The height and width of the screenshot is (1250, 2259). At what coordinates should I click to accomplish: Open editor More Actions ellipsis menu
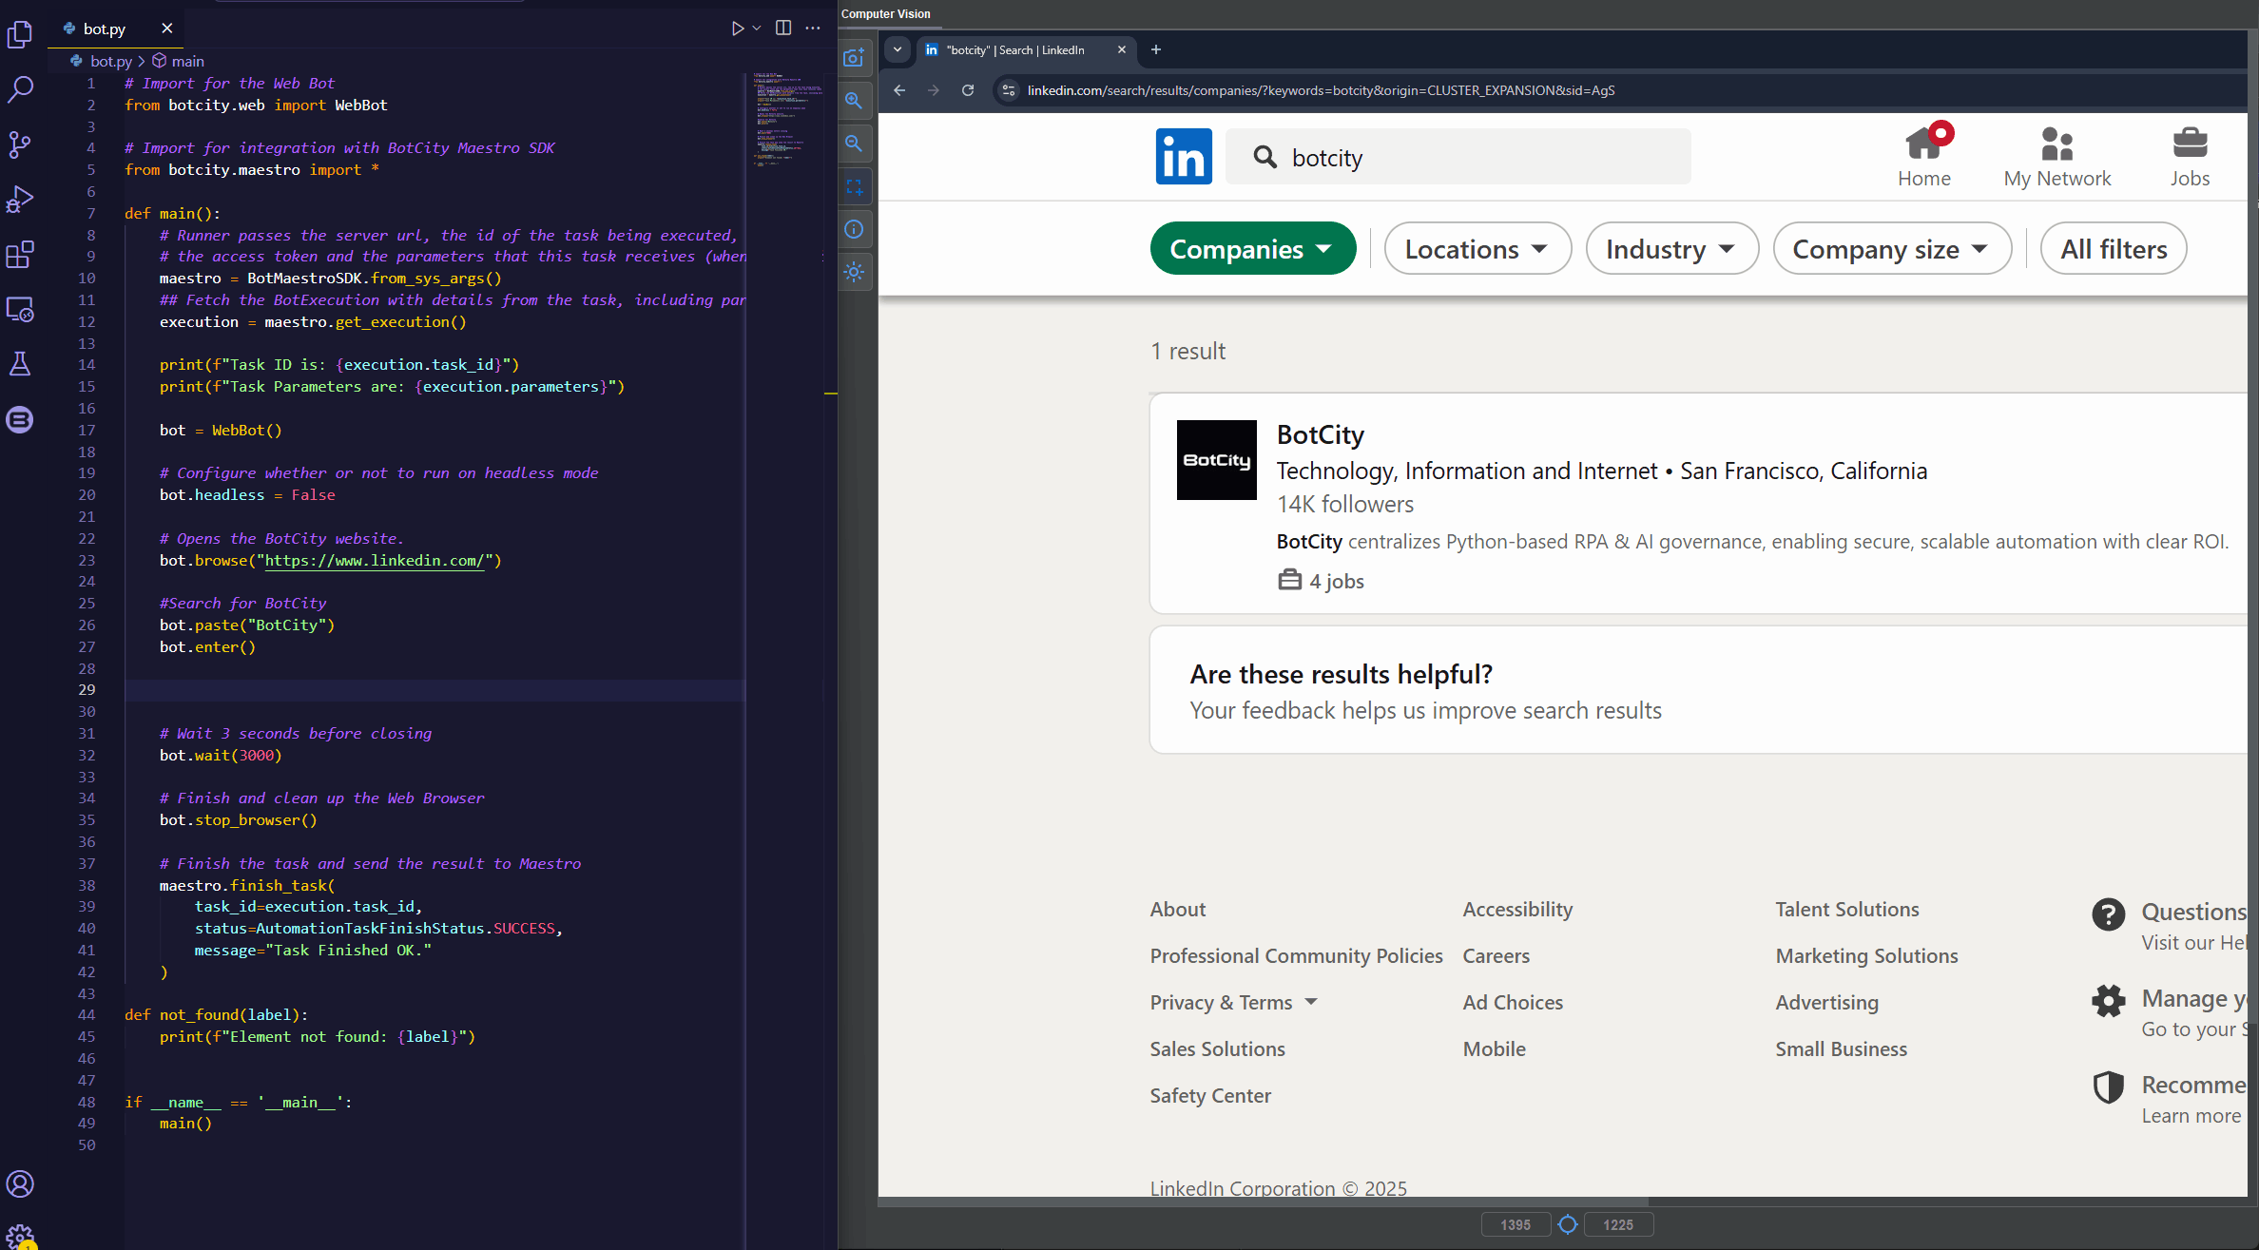813,29
